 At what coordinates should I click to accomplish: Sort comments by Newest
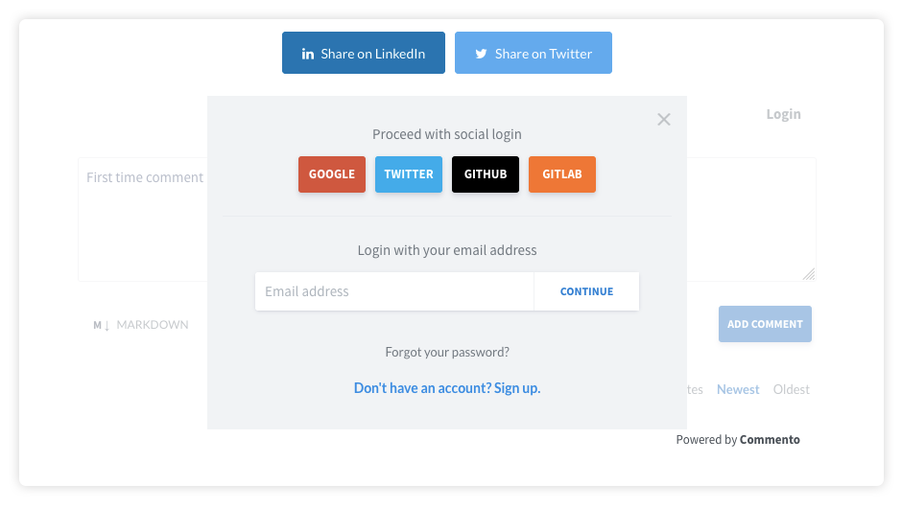pyautogui.click(x=738, y=389)
